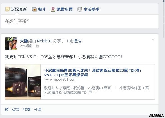Click the 2分鐘前 timestamp
The width and height of the screenshot is (165, 118).
[26, 46]
